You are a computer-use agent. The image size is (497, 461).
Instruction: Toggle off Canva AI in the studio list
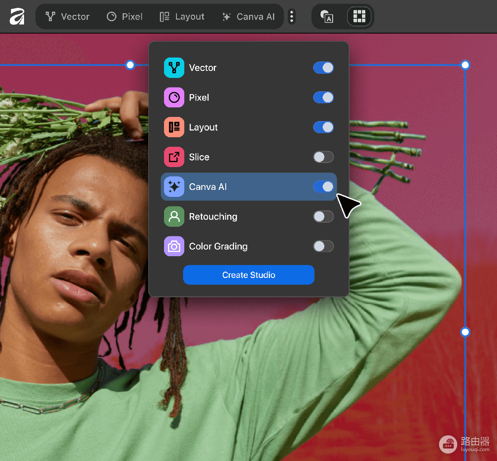323,187
